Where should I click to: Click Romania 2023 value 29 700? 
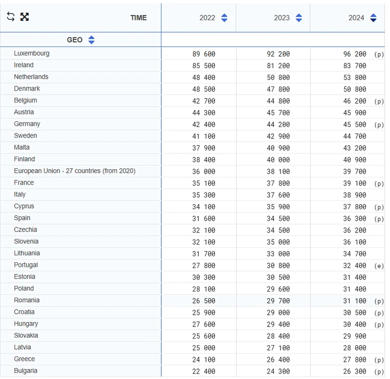tap(278, 301)
